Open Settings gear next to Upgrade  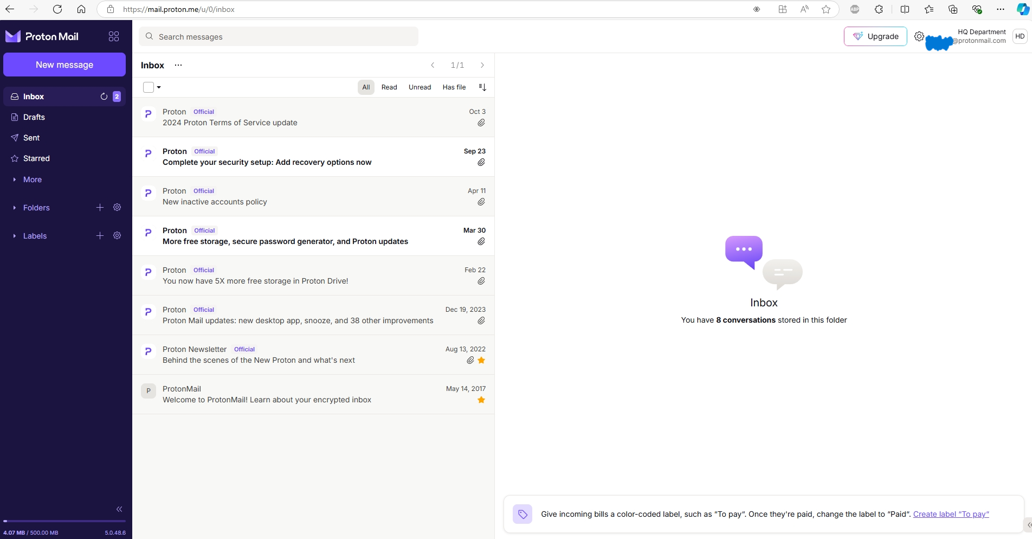tap(919, 36)
